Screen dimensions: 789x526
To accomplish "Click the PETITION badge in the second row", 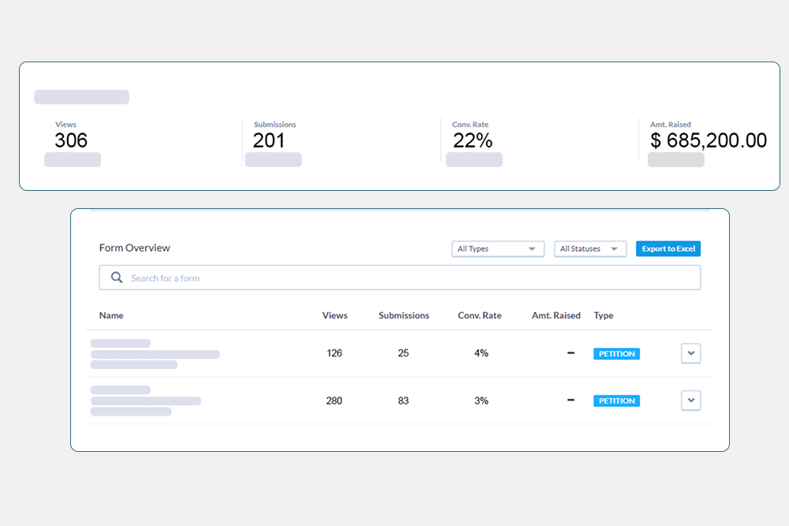I will click(616, 401).
